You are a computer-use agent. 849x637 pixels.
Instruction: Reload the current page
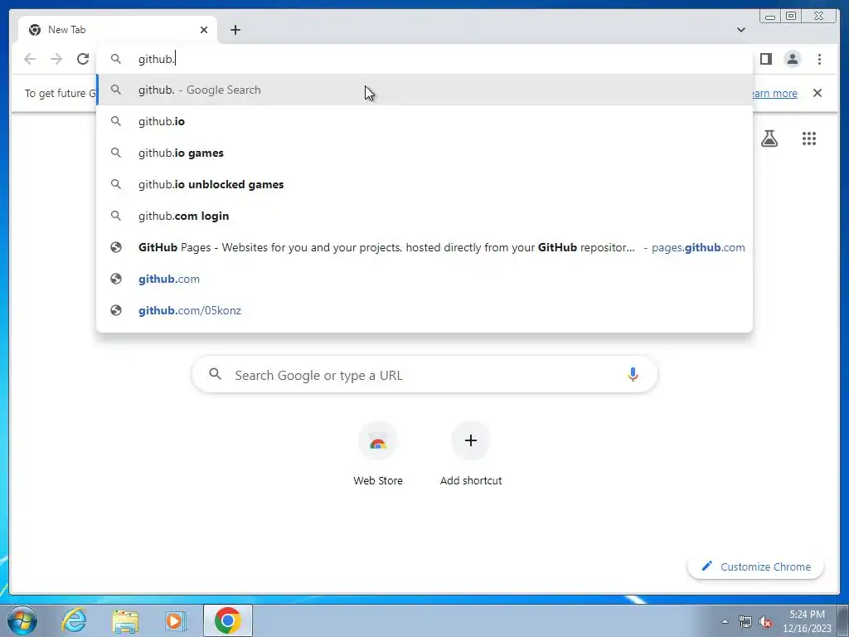click(x=83, y=59)
